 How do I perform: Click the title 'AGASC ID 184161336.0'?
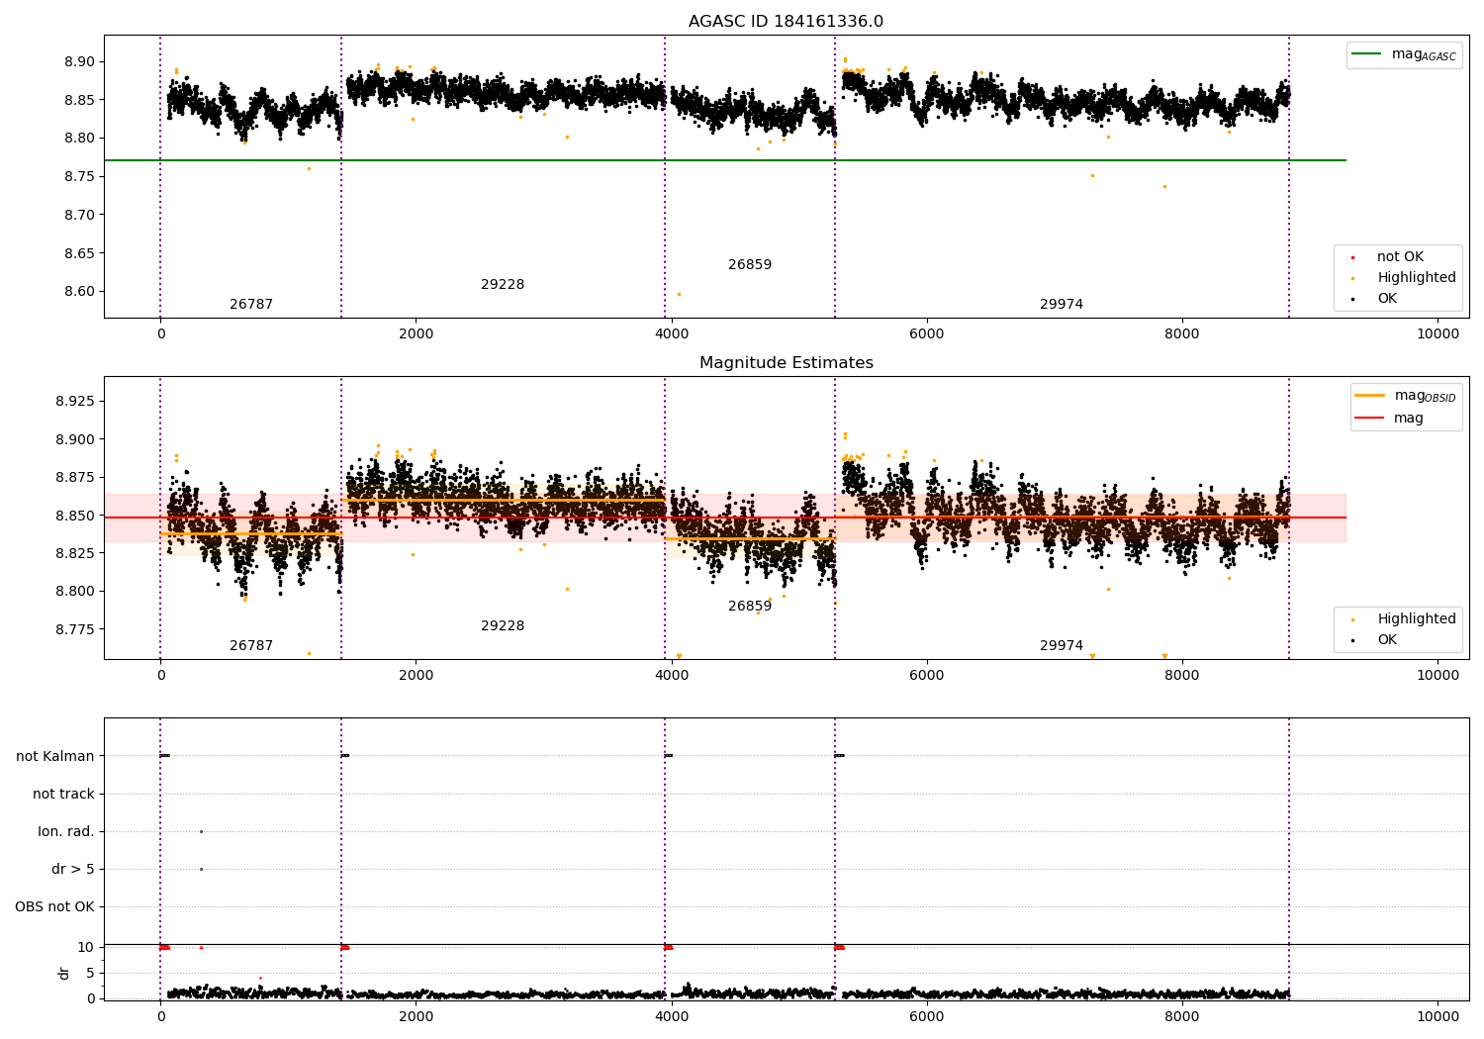pos(786,22)
